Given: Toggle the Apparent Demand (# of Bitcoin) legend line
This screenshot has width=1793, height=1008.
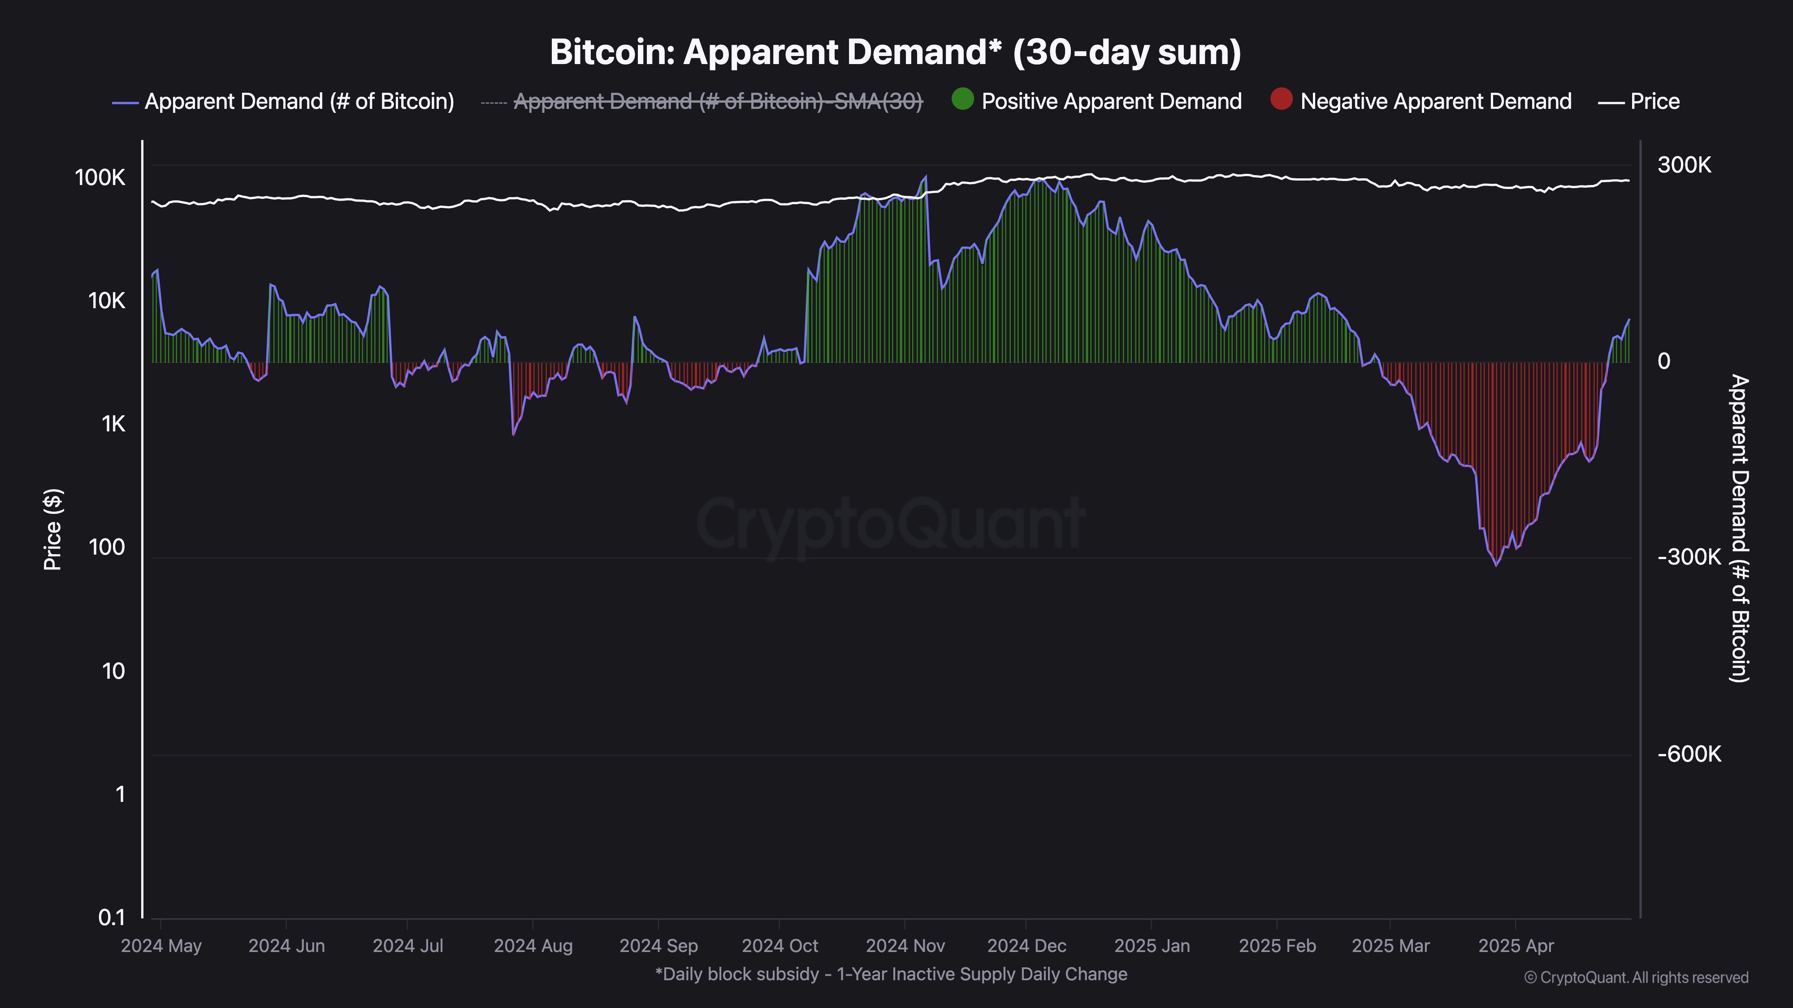Looking at the screenshot, I should point(299,102).
